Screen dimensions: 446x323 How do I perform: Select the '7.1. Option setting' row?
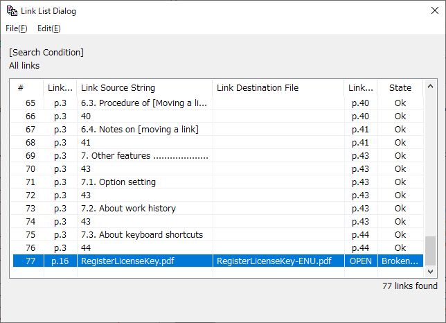217,182
